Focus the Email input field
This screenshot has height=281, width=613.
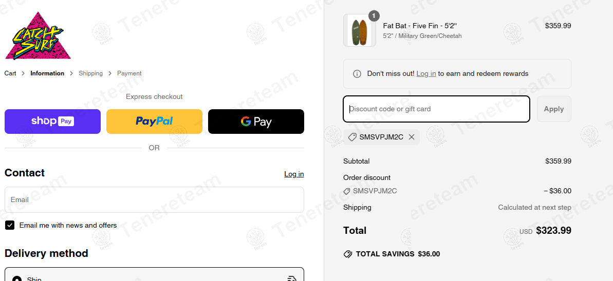tap(154, 199)
